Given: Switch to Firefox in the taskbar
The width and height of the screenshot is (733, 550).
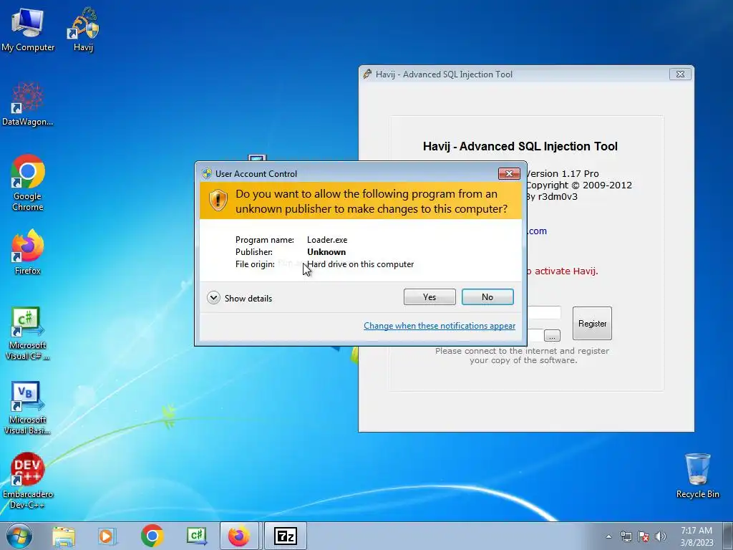Looking at the screenshot, I should tap(239, 536).
